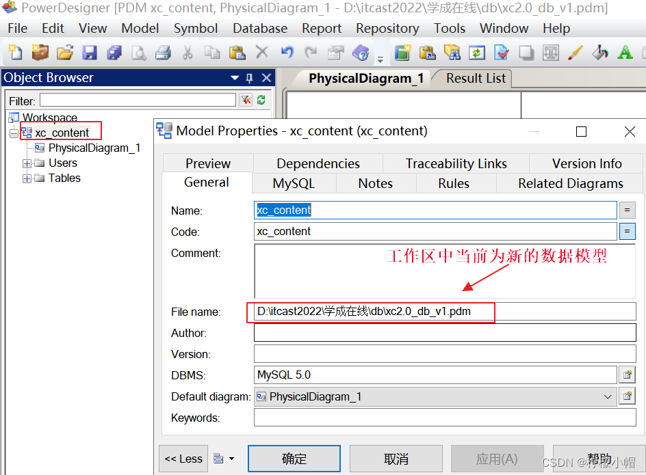
Task: Open the Default diagram dropdown
Action: coord(608,396)
